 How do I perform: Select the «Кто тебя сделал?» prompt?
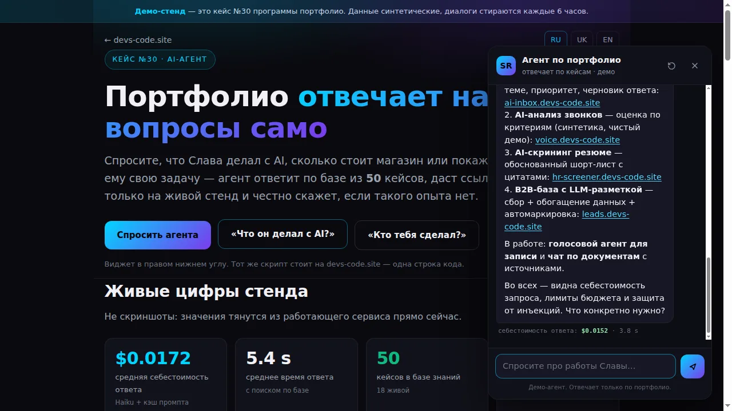point(417,235)
